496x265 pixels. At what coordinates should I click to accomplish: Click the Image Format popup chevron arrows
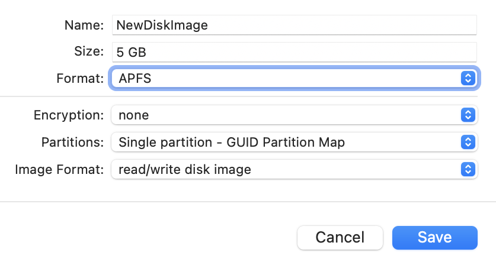coord(468,170)
